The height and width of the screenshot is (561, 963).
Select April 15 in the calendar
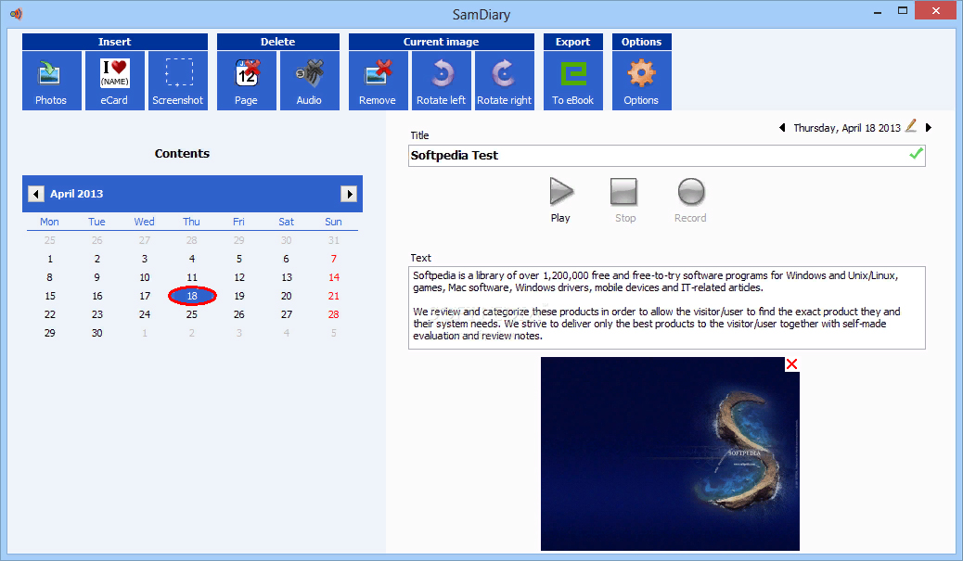[50, 296]
